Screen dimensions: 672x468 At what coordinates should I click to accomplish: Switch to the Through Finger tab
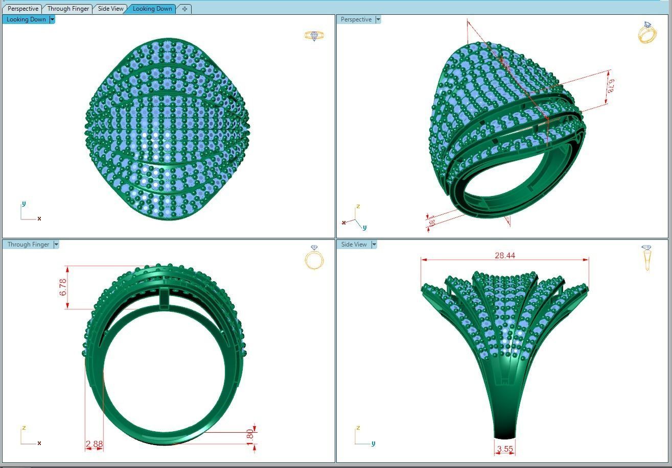coord(68,9)
